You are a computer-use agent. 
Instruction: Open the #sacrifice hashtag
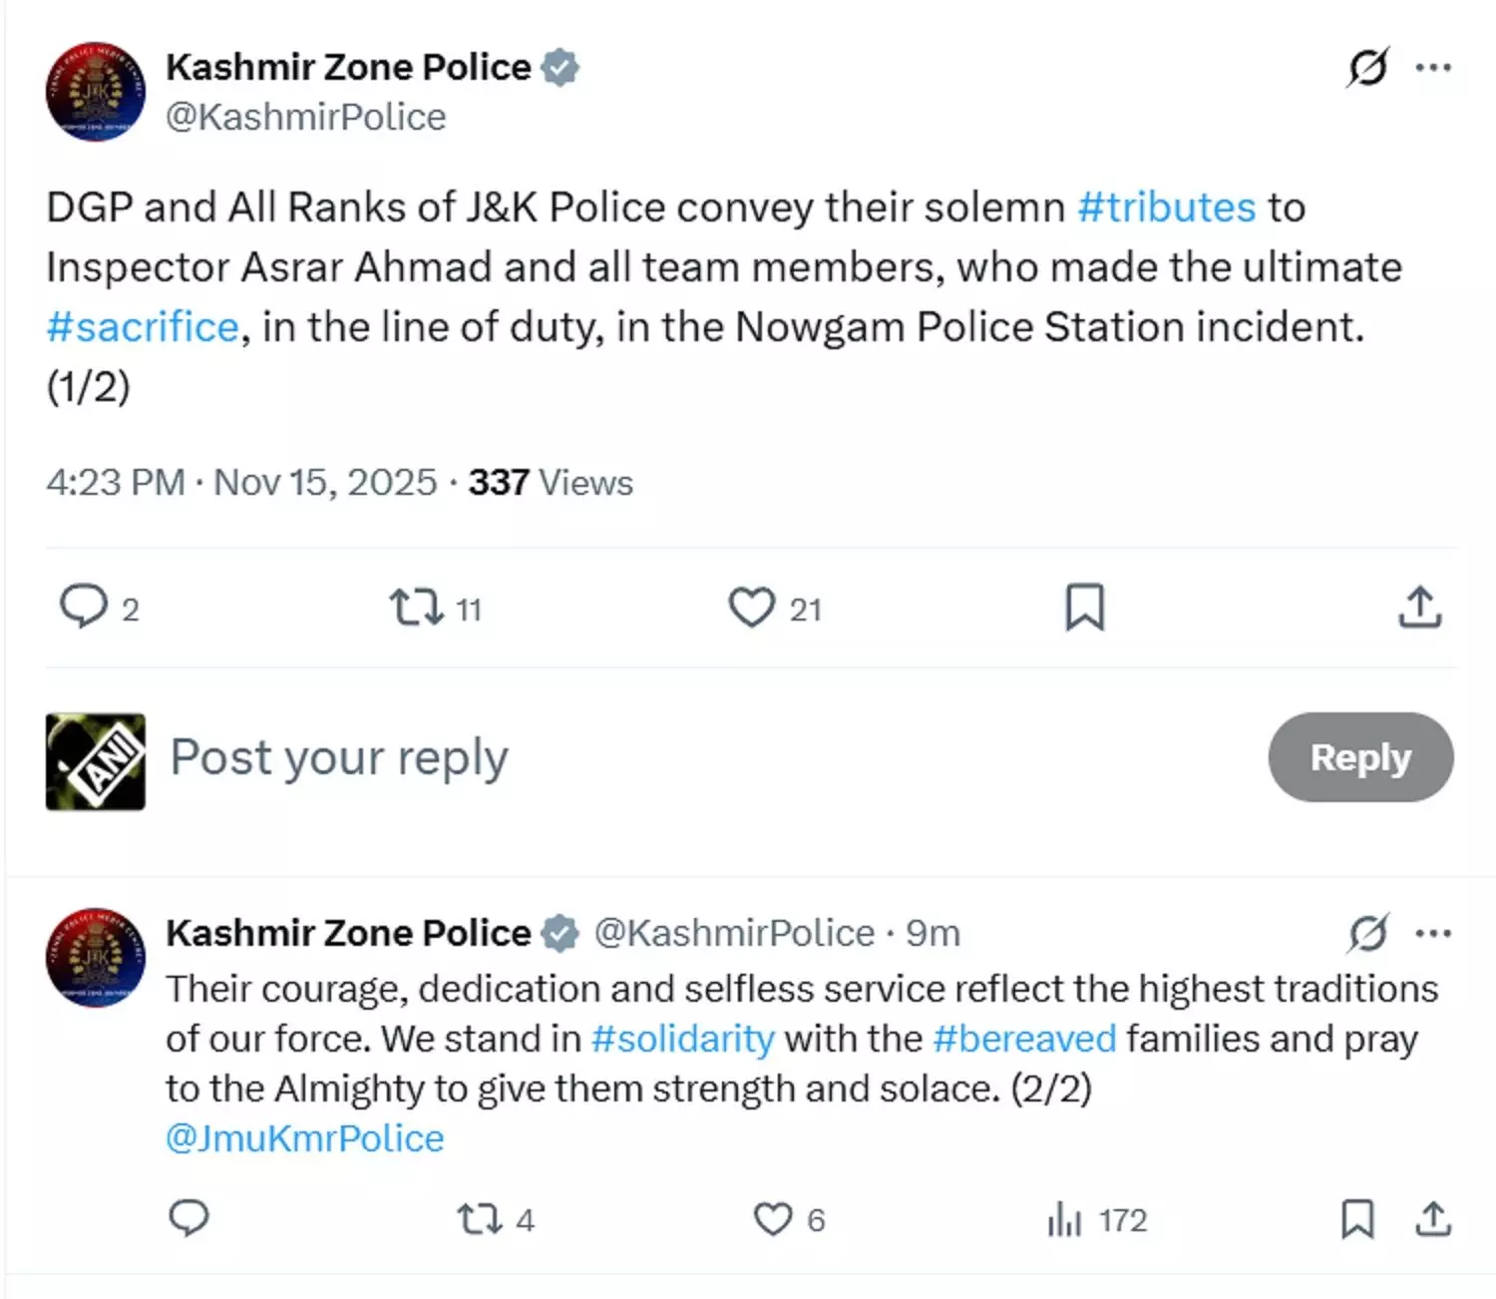[x=143, y=327]
